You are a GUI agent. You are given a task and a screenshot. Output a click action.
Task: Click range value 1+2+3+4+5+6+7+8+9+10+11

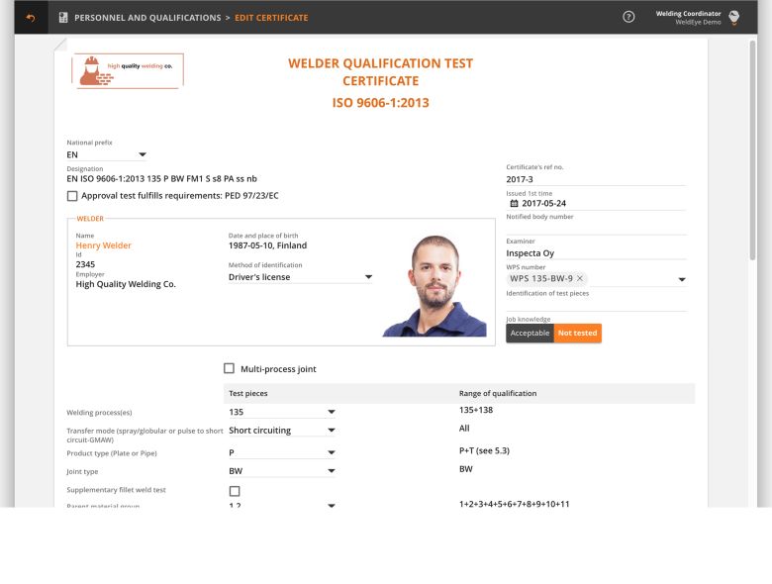click(x=514, y=504)
